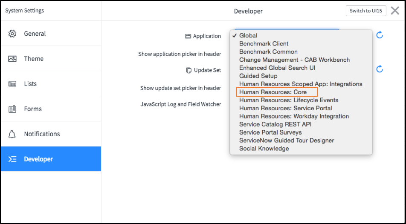Image resolution: width=406 pixels, height=224 pixels.
Task: Click the Update Set field label
Action: pos(207,70)
